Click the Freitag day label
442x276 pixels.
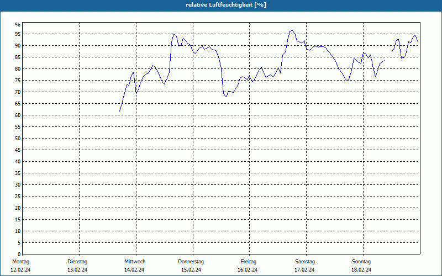248,262
